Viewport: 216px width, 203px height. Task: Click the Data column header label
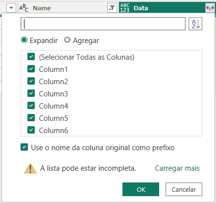tap(141, 8)
